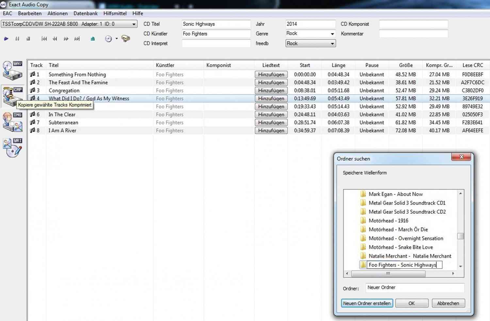Click the folder tree scroll-up arrow
Screen dimensions: 490x321
click(461, 193)
